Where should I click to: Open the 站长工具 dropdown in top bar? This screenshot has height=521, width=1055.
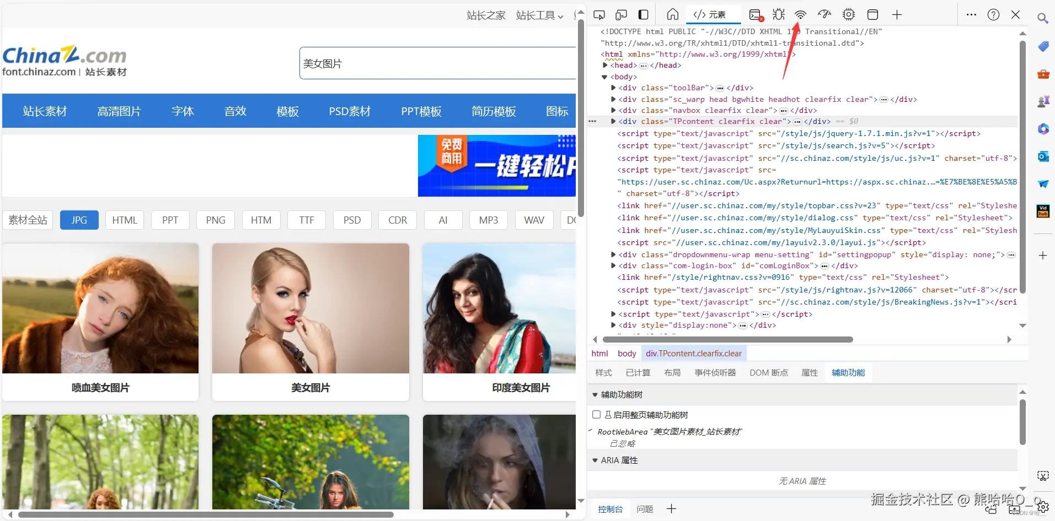tap(539, 15)
